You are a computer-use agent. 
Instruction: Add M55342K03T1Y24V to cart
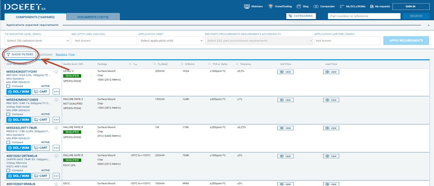click(x=41, y=92)
